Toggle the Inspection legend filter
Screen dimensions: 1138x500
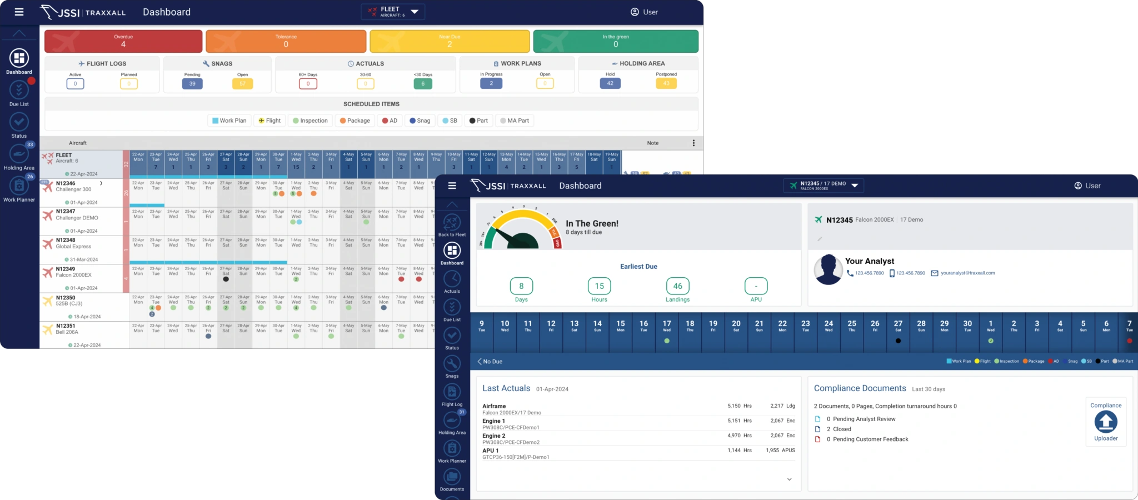coord(310,121)
